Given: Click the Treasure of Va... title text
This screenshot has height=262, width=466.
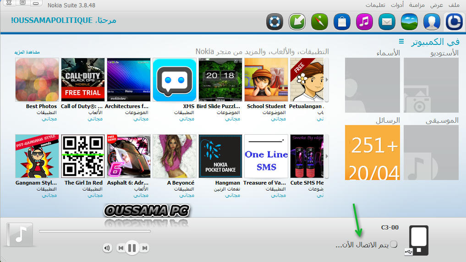Looking at the screenshot, I should tap(264, 183).
